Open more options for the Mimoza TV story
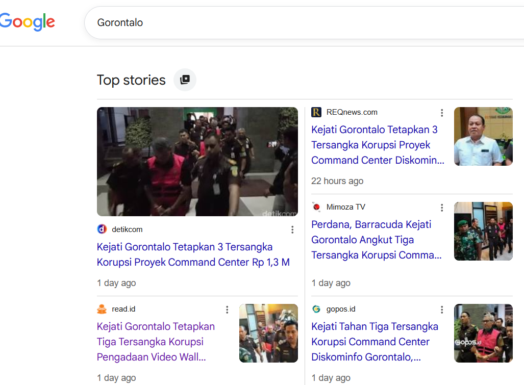This screenshot has width=524, height=385. 442,208
